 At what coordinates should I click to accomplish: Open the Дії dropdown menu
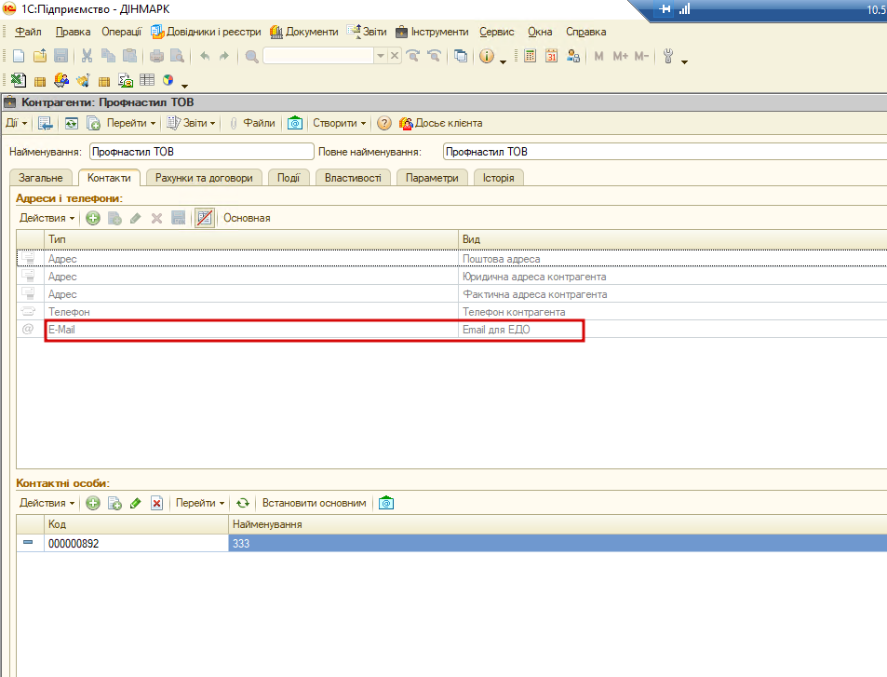17,123
